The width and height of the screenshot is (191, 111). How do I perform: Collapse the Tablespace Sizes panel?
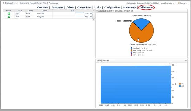pos(186,60)
